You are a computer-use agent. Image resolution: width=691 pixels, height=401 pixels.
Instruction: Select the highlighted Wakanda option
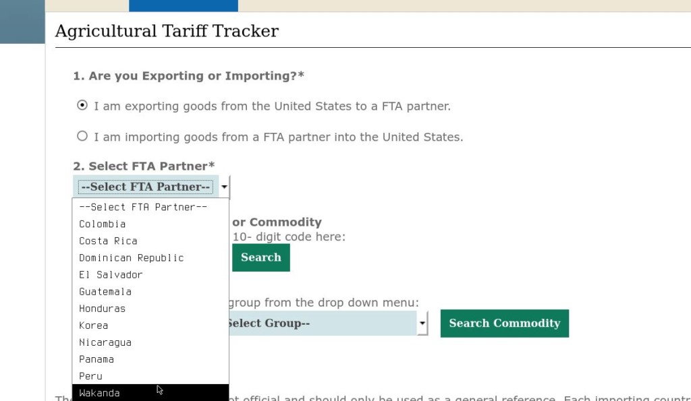tap(100, 393)
